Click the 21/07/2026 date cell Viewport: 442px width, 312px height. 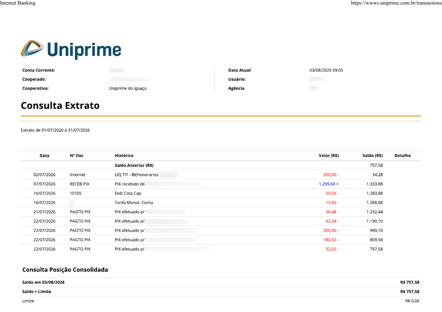pos(45,212)
